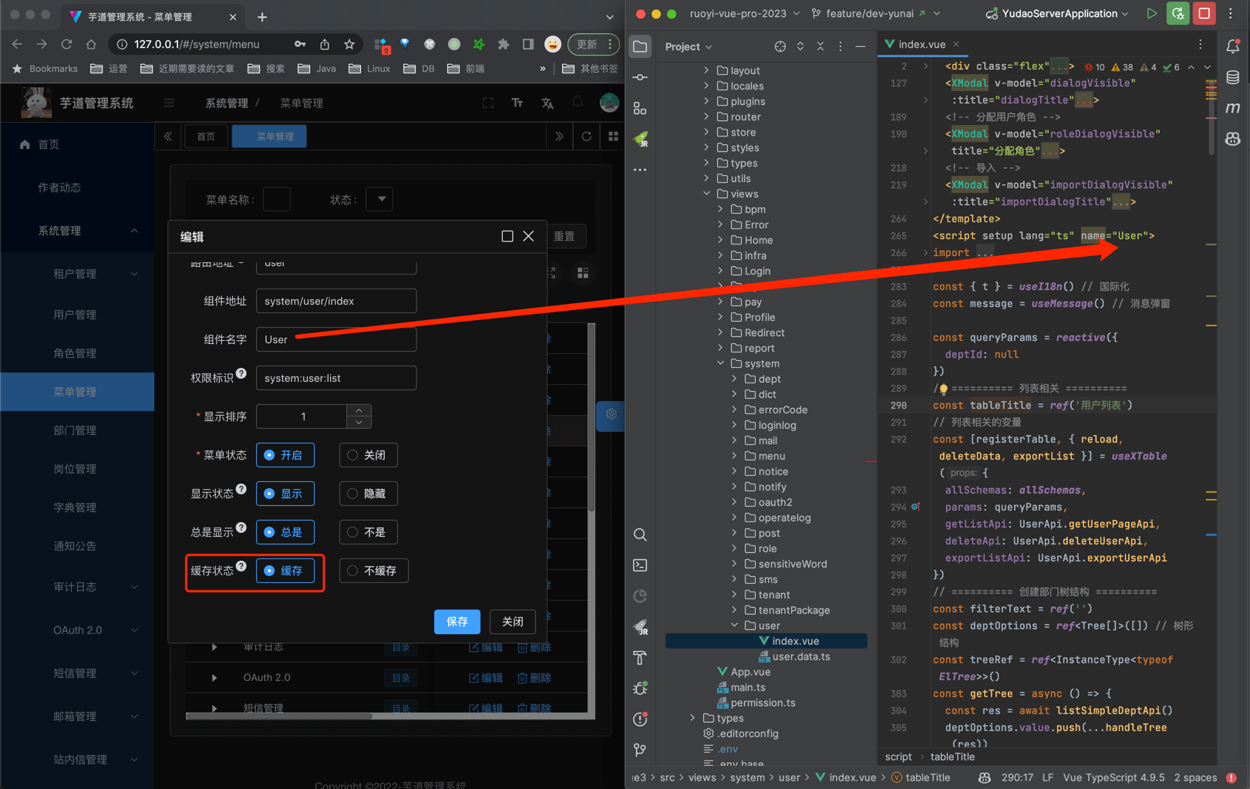The image size is (1250, 789).
Task: Open the Terminal tool window icon
Action: (640, 565)
